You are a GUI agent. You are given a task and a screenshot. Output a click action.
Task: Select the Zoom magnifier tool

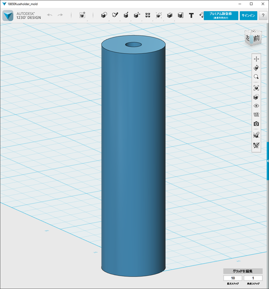256,76
